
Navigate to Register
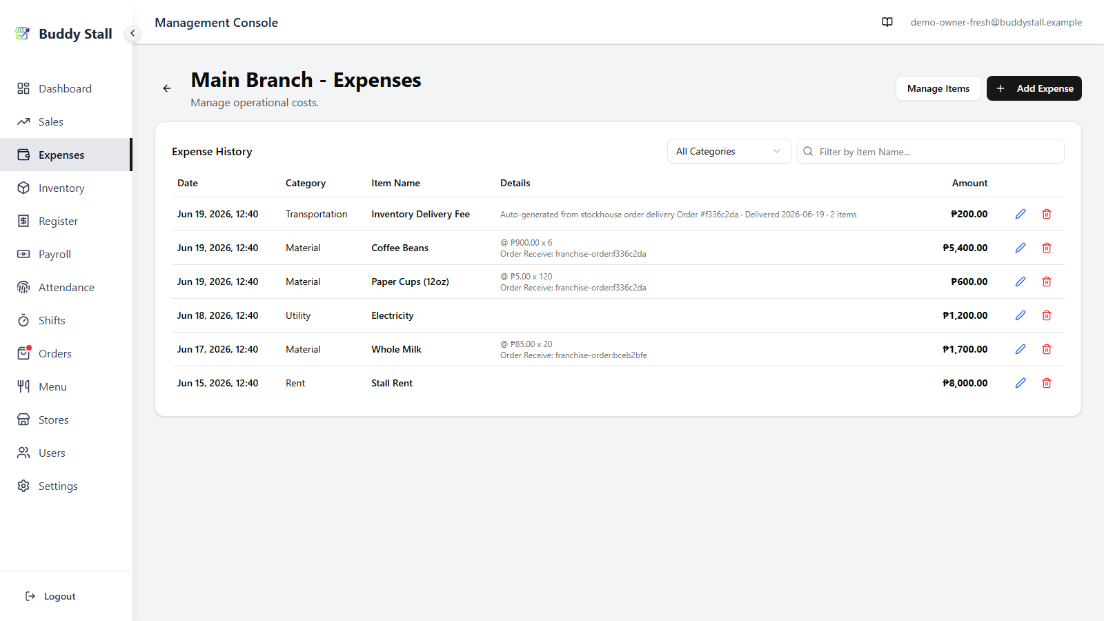tap(66, 221)
